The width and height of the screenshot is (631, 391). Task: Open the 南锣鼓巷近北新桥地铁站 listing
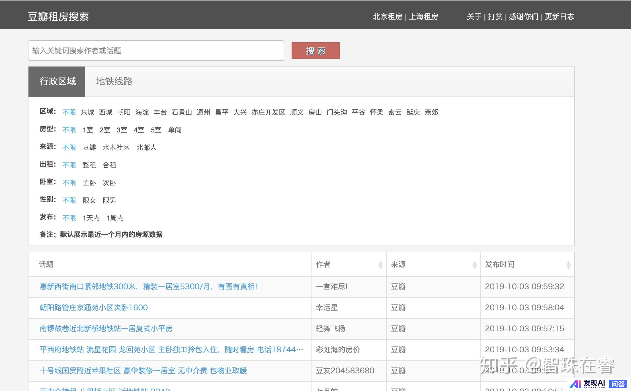point(106,328)
